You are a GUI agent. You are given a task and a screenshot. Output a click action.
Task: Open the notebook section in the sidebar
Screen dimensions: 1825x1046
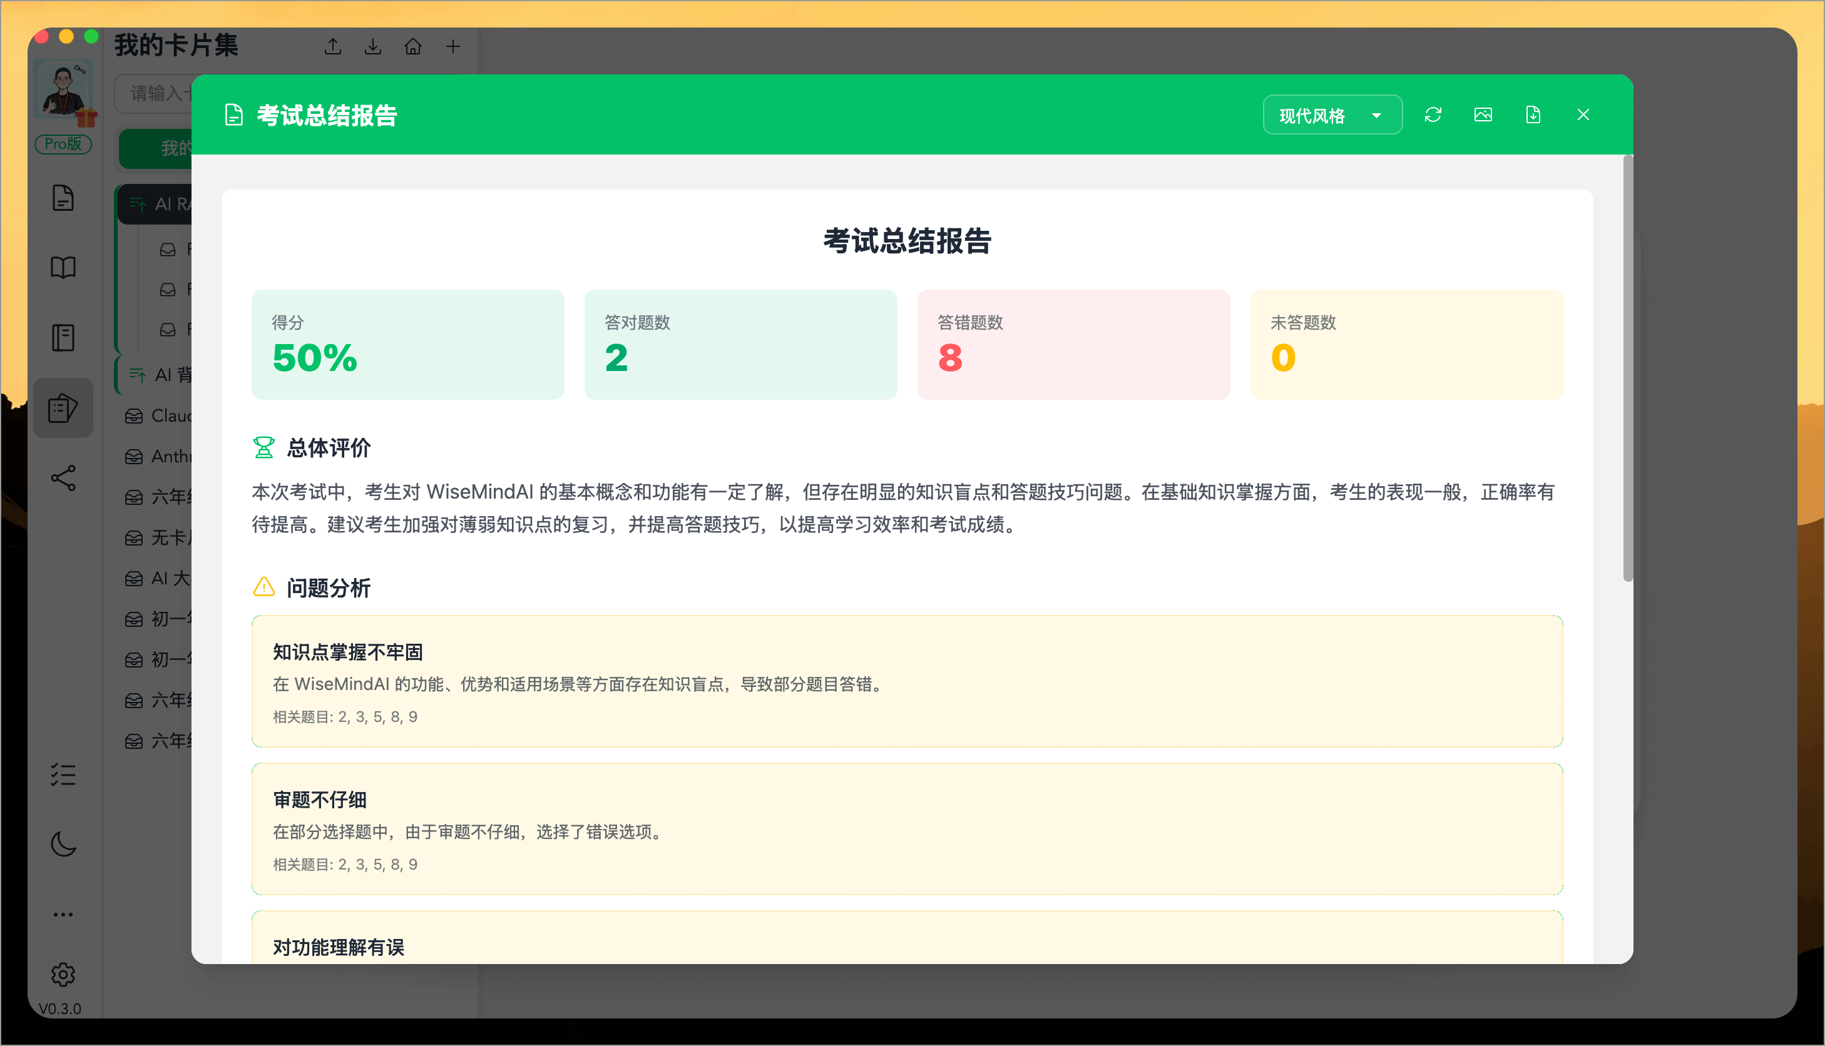[63, 337]
